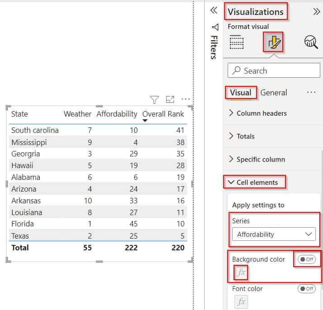Open focus mode icon above table
This screenshot has height=310, width=323.
[170, 99]
